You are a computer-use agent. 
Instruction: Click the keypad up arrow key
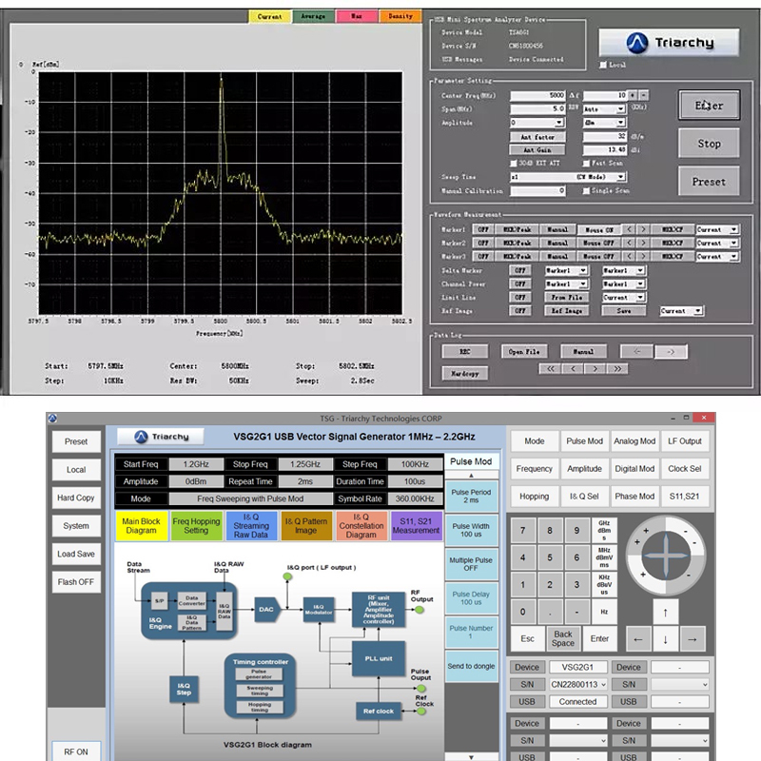(x=665, y=613)
